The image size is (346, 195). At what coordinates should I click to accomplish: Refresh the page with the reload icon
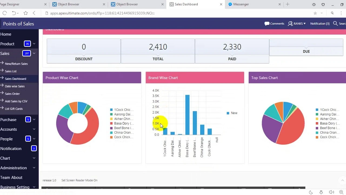coord(5,13)
